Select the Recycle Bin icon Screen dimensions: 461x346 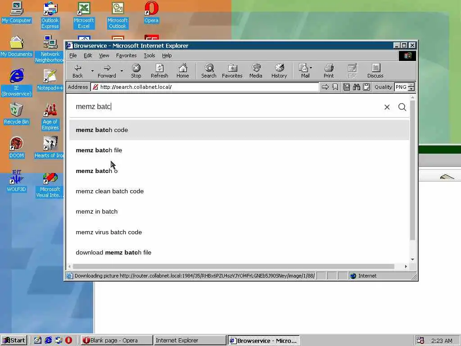coord(16,114)
